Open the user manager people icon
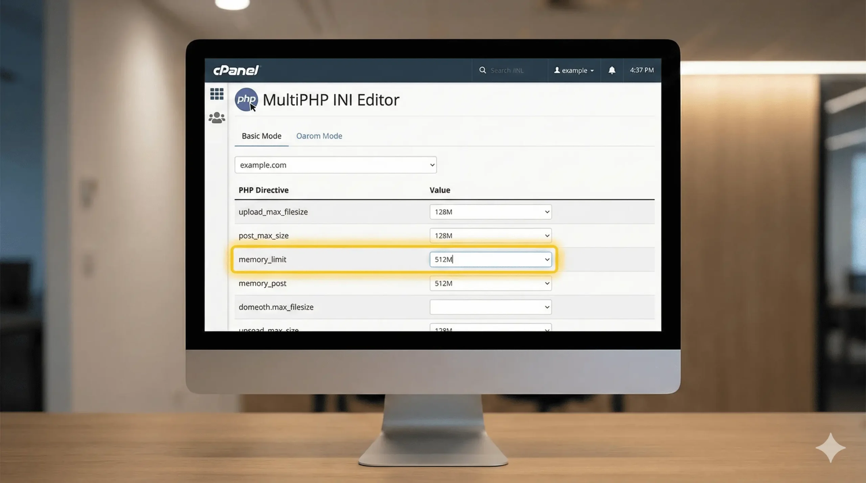 [x=217, y=118]
